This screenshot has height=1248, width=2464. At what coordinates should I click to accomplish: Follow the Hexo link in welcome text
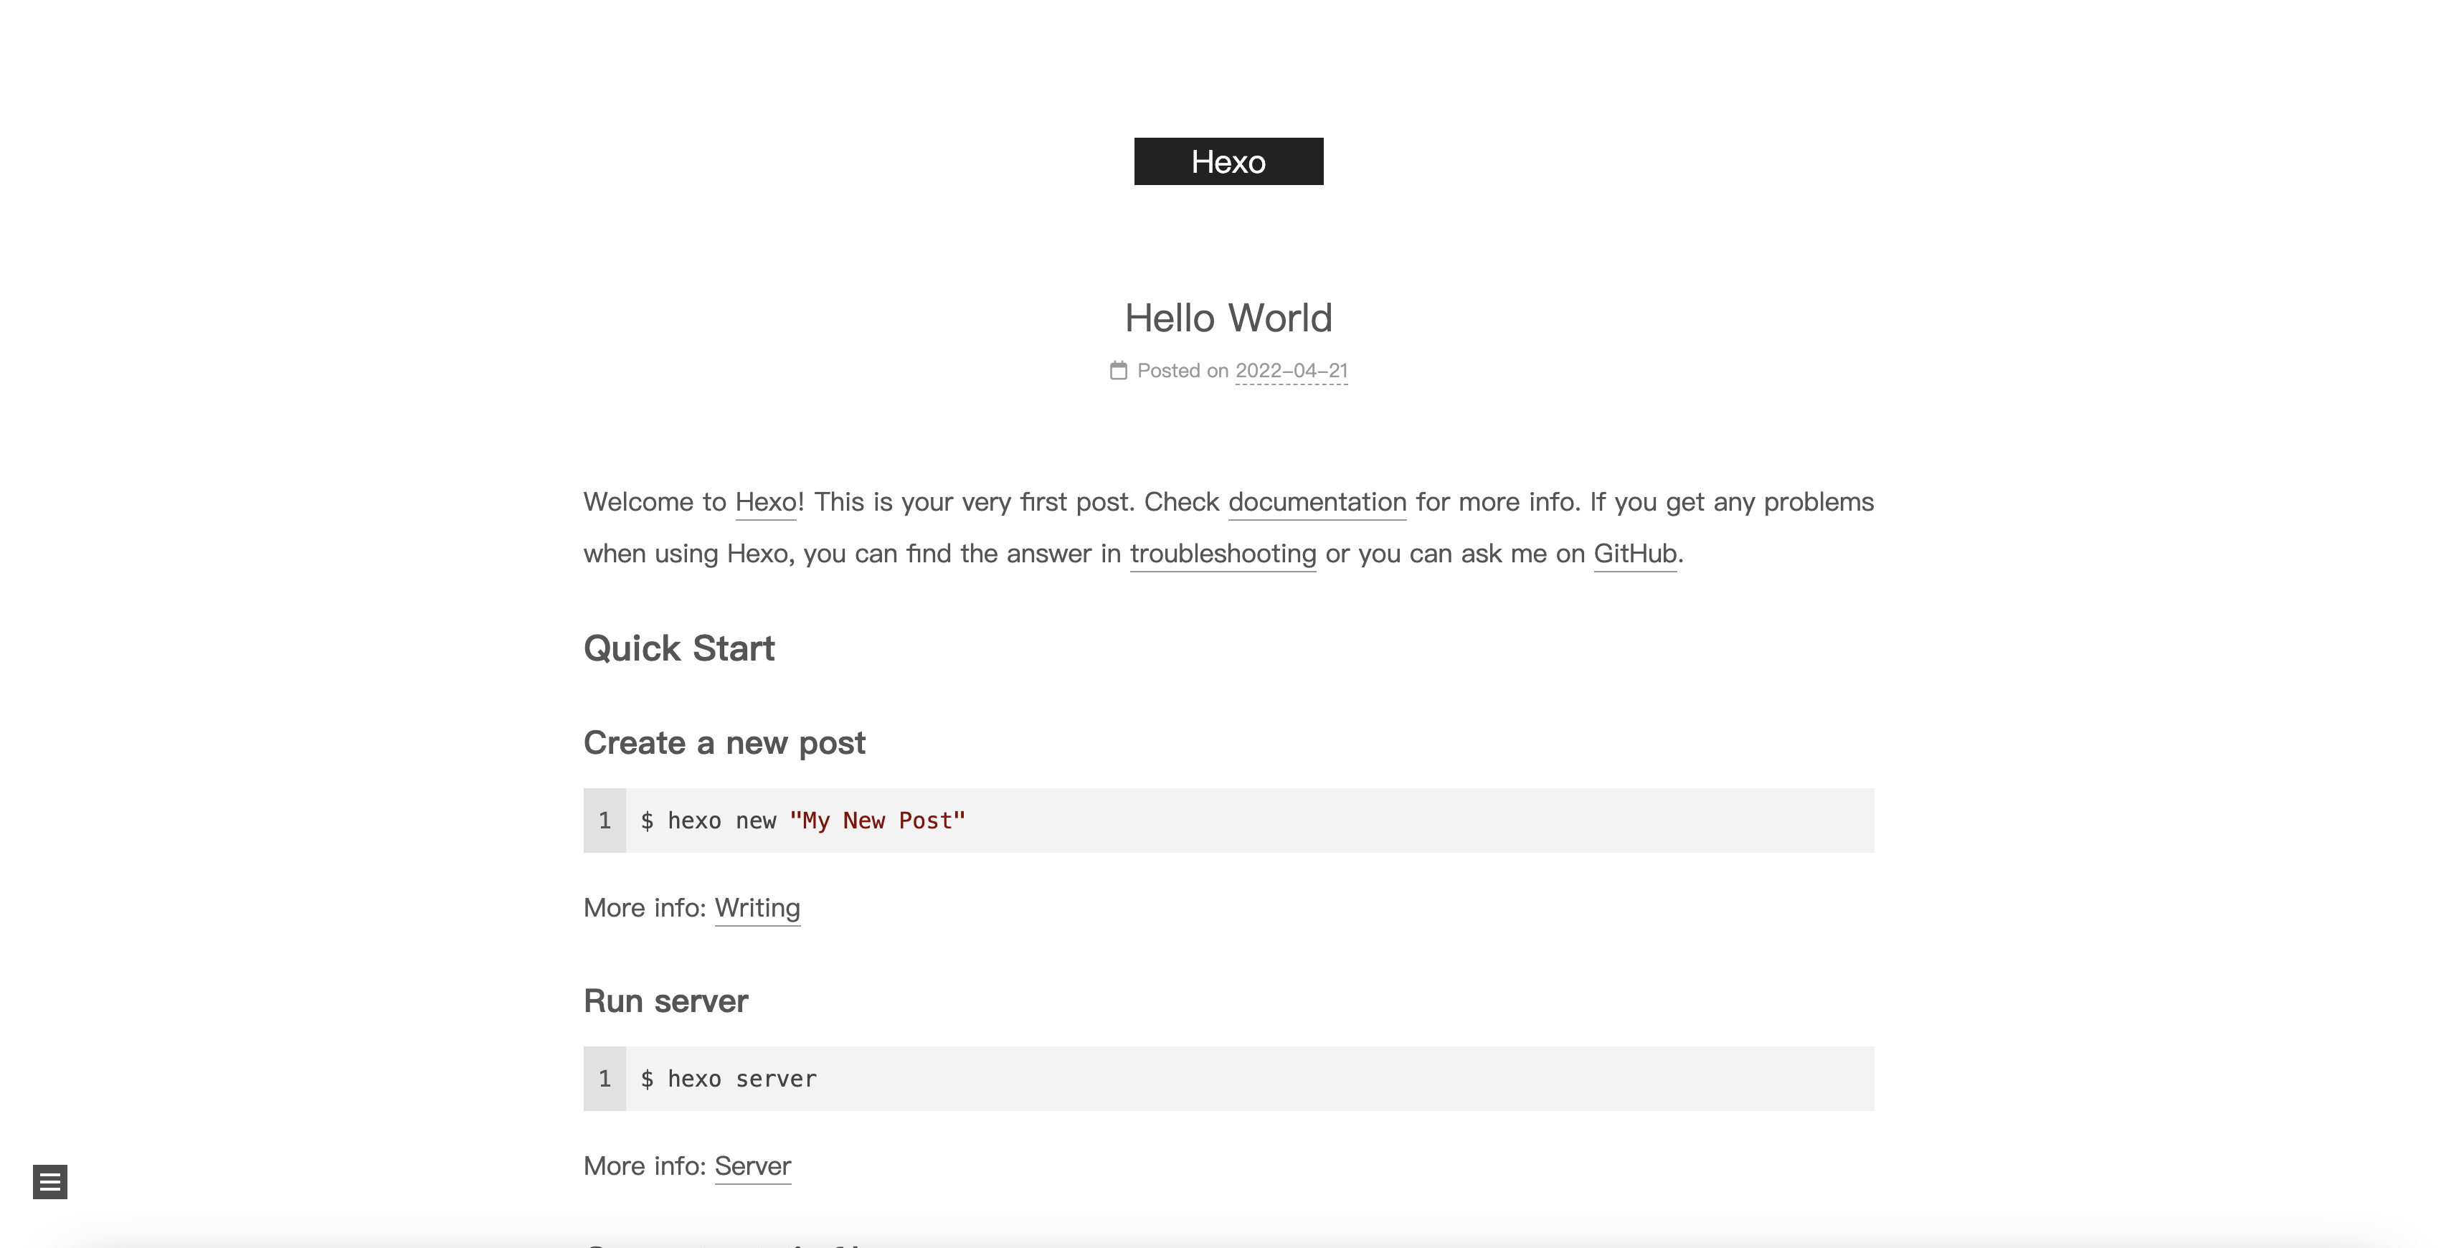click(x=765, y=503)
